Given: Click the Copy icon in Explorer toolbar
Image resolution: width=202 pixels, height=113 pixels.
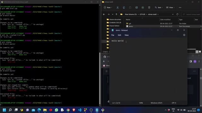Looking at the screenshot, I should pyautogui.click(x=124, y=8).
